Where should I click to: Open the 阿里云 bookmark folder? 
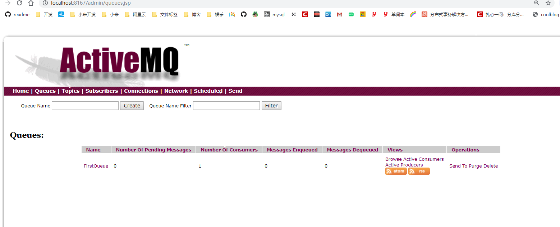pyautogui.click(x=136, y=14)
